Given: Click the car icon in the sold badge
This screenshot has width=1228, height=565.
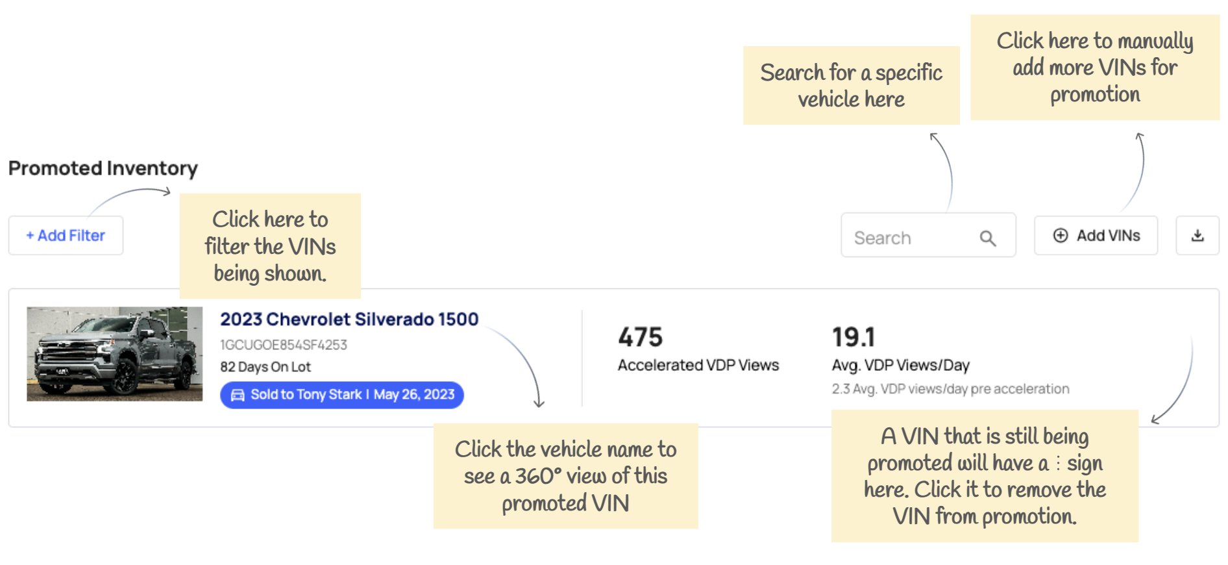Looking at the screenshot, I should 238,395.
